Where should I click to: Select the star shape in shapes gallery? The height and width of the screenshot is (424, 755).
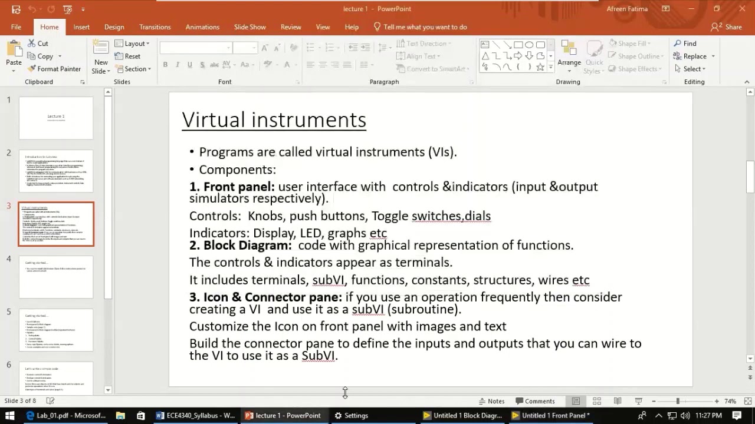pos(540,67)
